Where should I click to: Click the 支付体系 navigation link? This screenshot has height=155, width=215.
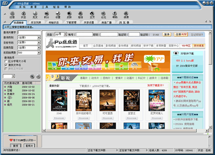point(198,46)
